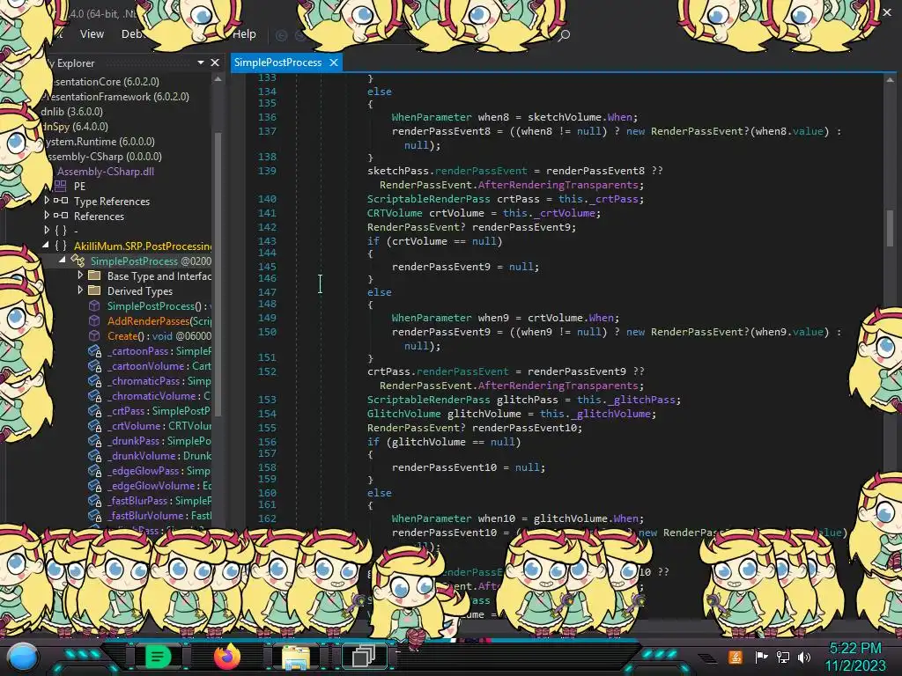Select dnlib (3.6.0.0) in the tree

[72, 112]
